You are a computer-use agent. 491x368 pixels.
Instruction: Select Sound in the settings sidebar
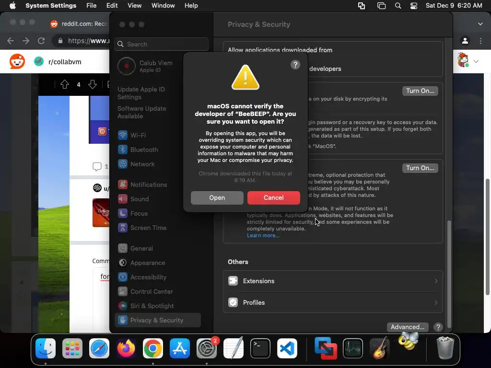pos(158,199)
